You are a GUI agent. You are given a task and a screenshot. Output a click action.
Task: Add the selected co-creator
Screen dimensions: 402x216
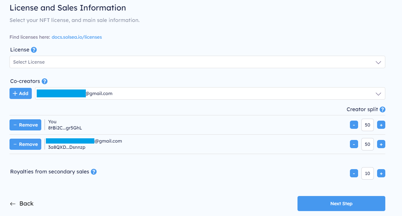(x=21, y=93)
